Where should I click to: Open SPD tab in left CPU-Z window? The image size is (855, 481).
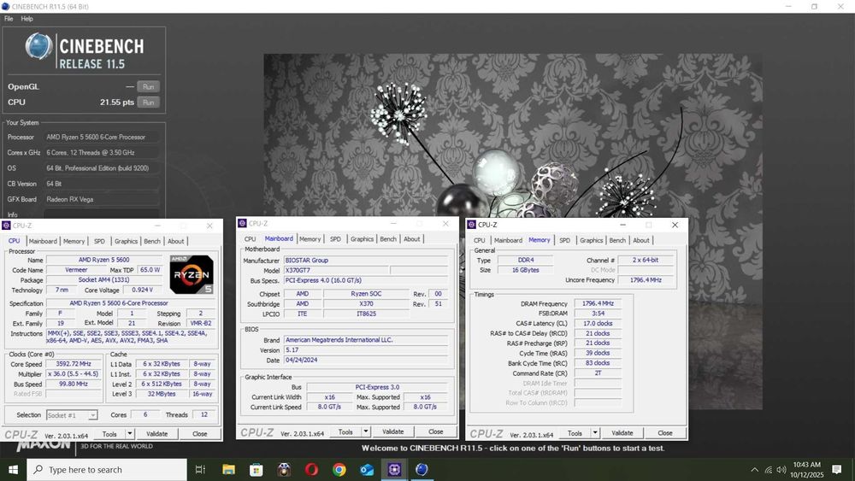[x=99, y=241]
